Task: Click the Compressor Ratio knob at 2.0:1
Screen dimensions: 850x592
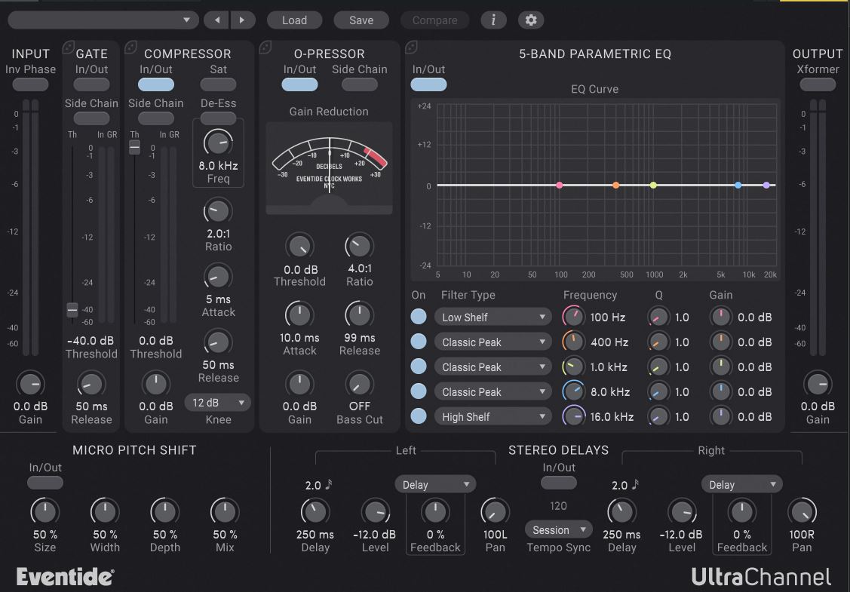Action: point(218,211)
